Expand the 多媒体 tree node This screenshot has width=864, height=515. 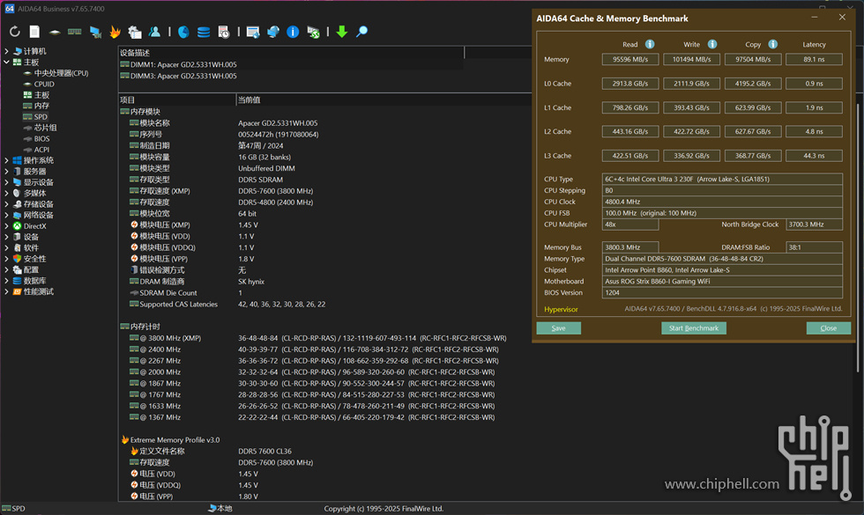[x=7, y=193]
